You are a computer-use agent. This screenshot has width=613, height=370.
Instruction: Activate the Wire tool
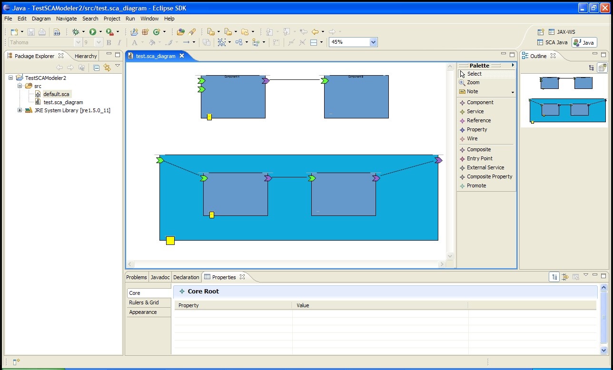[486, 138]
